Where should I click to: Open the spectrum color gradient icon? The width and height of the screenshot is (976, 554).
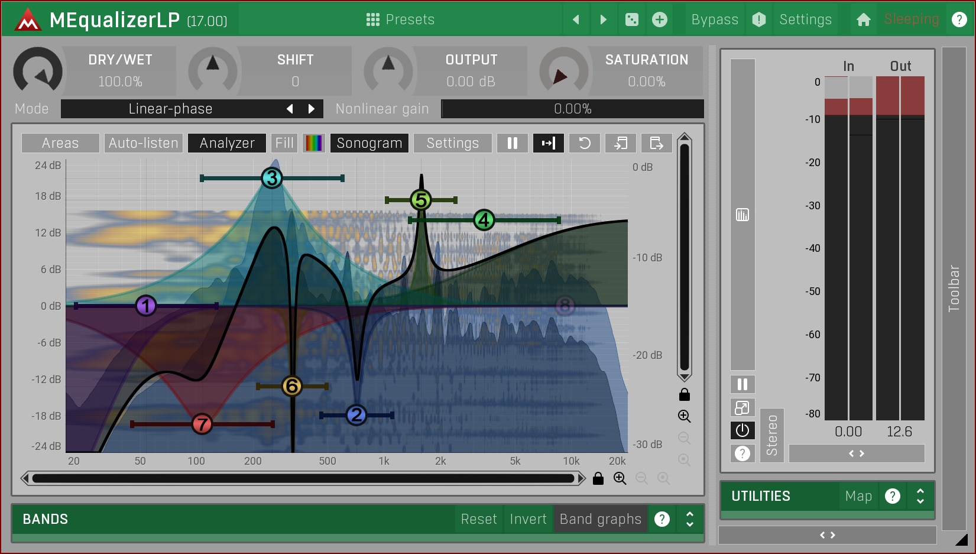(314, 143)
